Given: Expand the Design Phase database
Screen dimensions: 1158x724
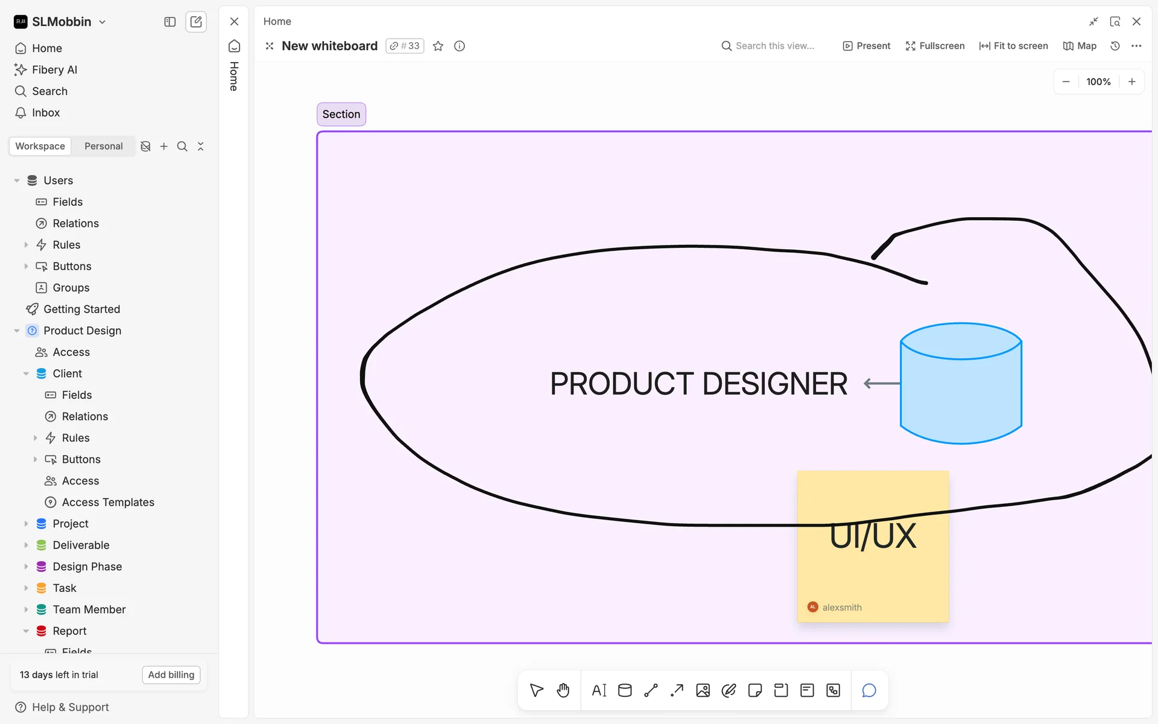Looking at the screenshot, I should (26, 567).
